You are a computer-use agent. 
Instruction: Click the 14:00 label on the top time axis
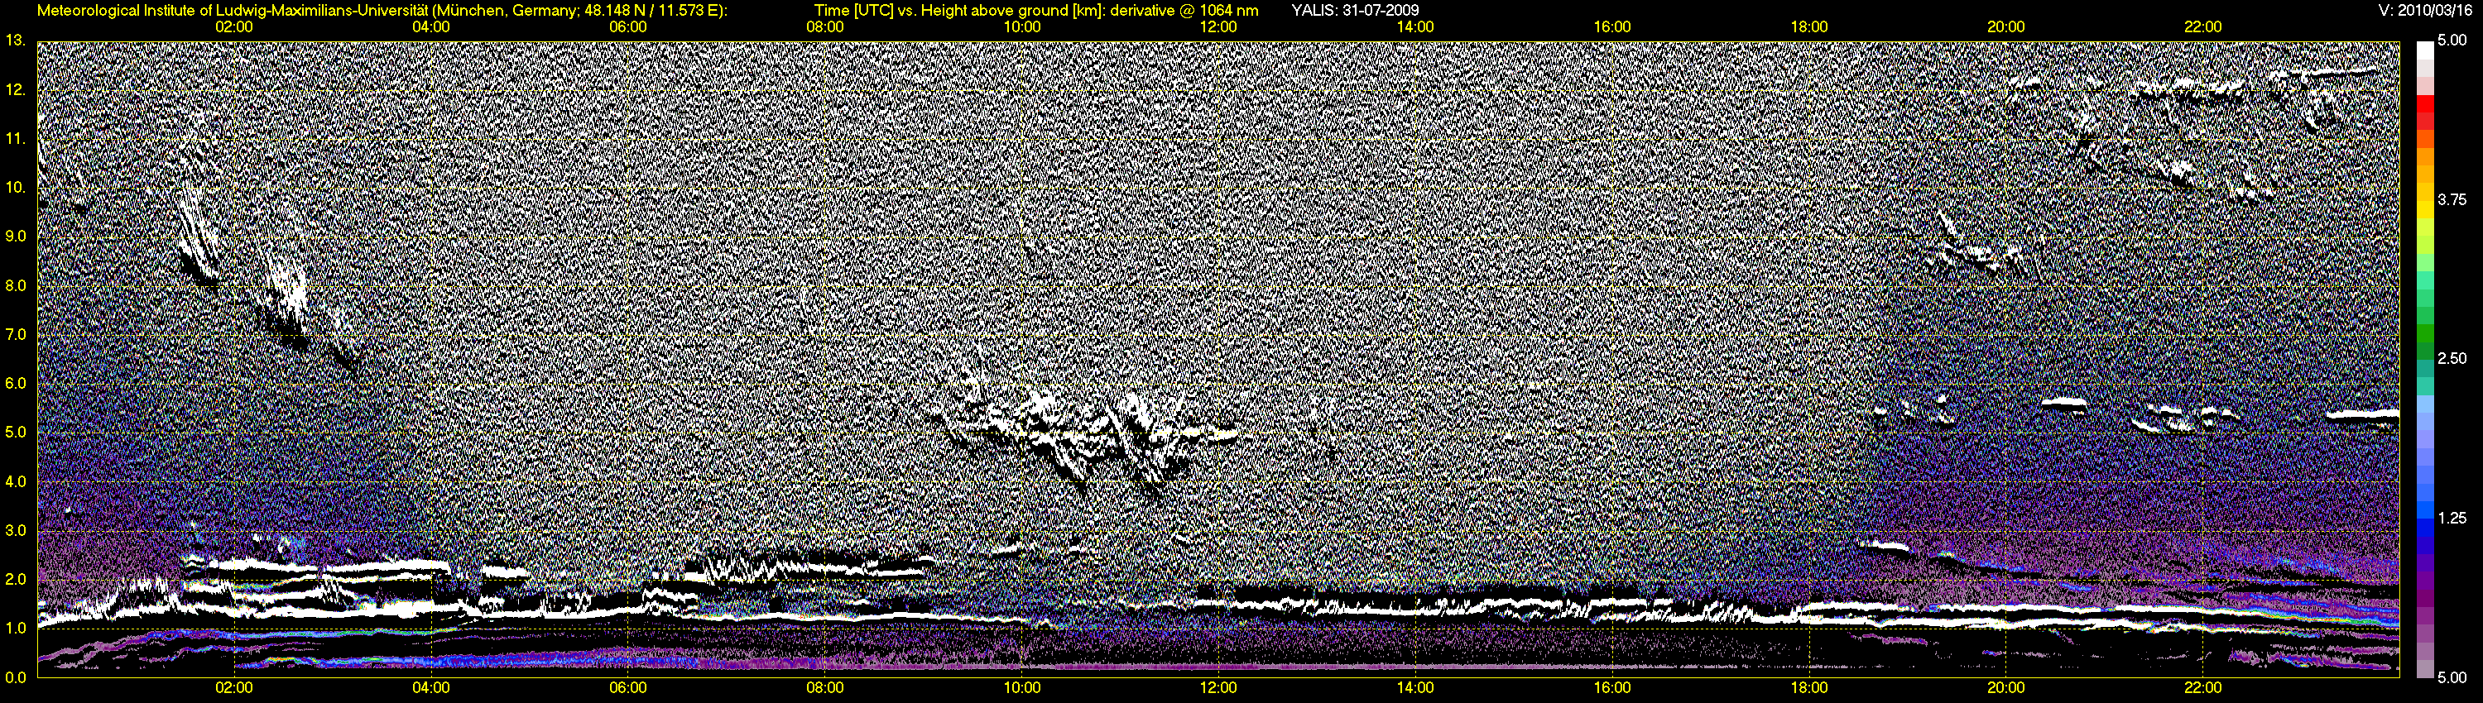coord(1415,27)
